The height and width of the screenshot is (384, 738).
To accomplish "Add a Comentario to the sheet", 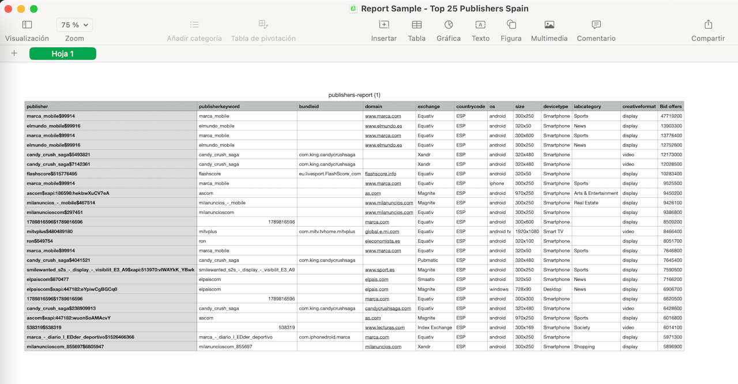I will (596, 25).
